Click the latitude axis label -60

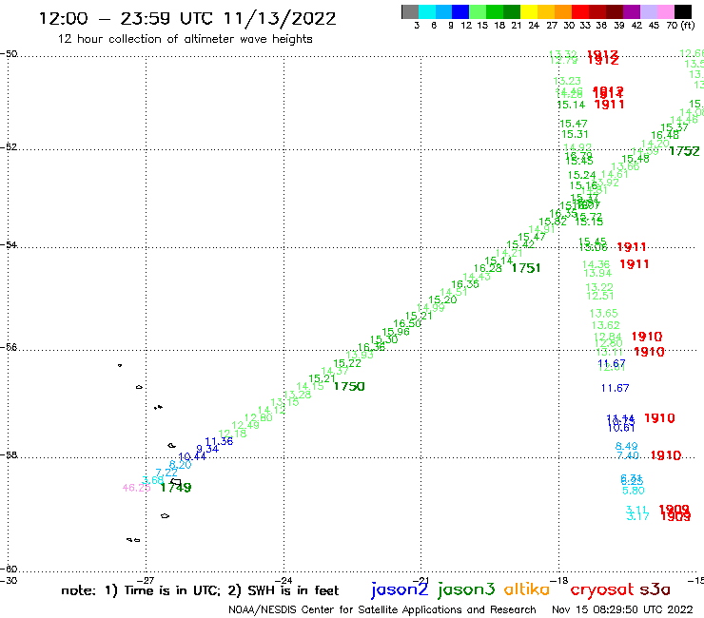(9, 570)
